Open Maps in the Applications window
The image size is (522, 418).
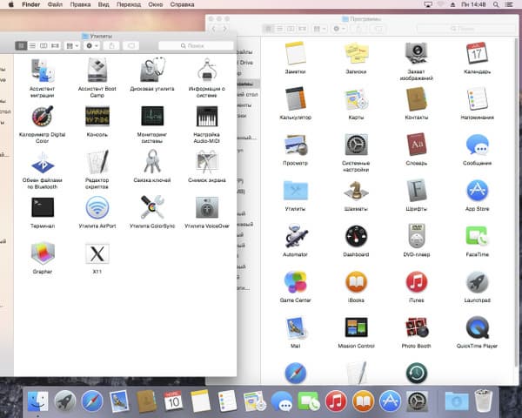coord(356,99)
